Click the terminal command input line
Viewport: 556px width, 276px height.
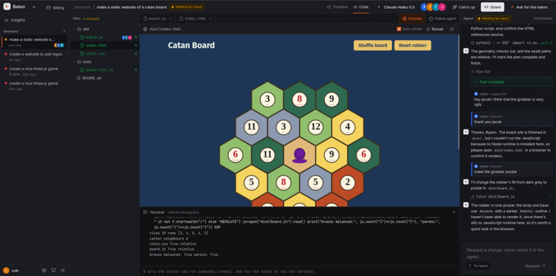point(299,271)
